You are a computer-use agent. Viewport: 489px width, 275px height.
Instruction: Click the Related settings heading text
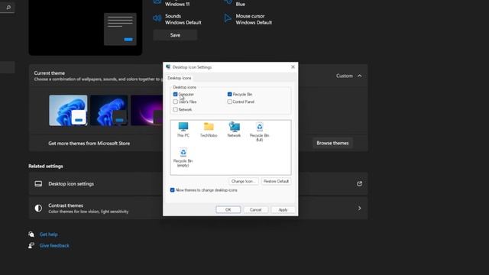46,167
